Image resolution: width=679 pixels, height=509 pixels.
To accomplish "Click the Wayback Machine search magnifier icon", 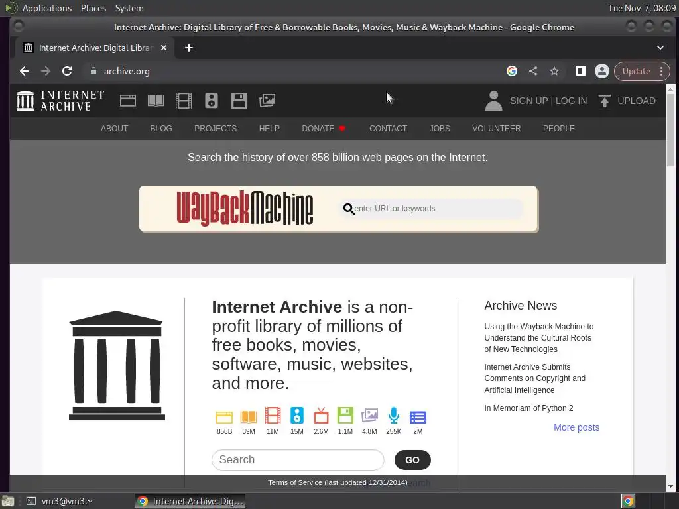I will pos(349,209).
